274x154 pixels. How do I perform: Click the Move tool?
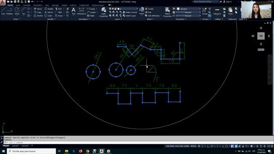tap(38, 9)
